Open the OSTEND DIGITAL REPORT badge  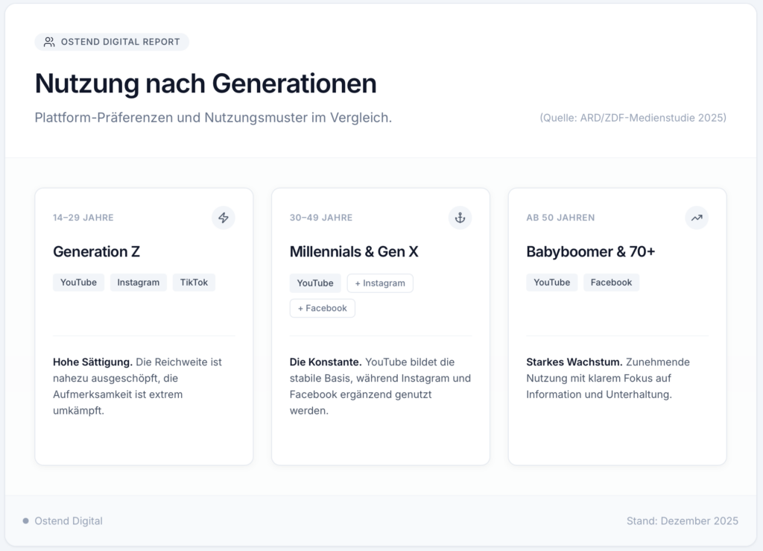click(x=112, y=42)
